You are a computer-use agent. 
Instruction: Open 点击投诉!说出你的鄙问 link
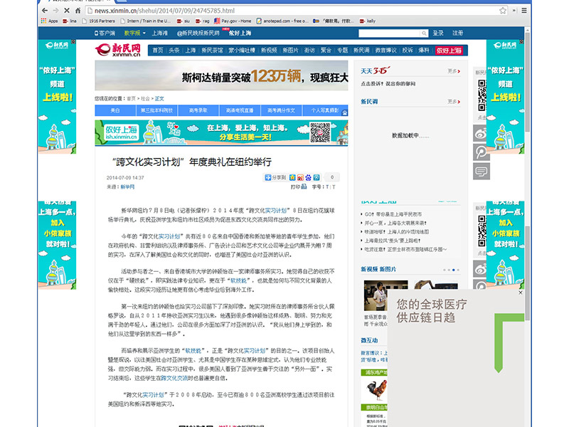pyautogui.click(x=388, y=83)
